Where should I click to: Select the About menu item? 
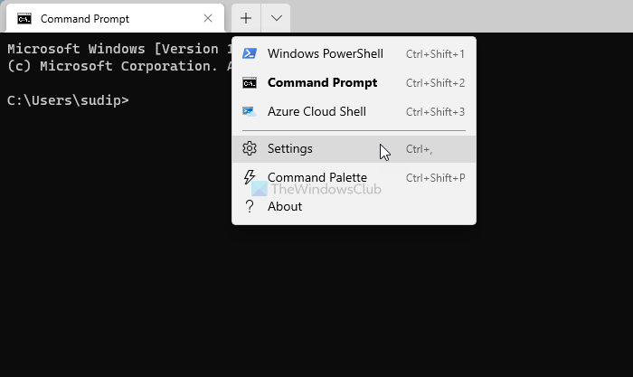[285, 207]
